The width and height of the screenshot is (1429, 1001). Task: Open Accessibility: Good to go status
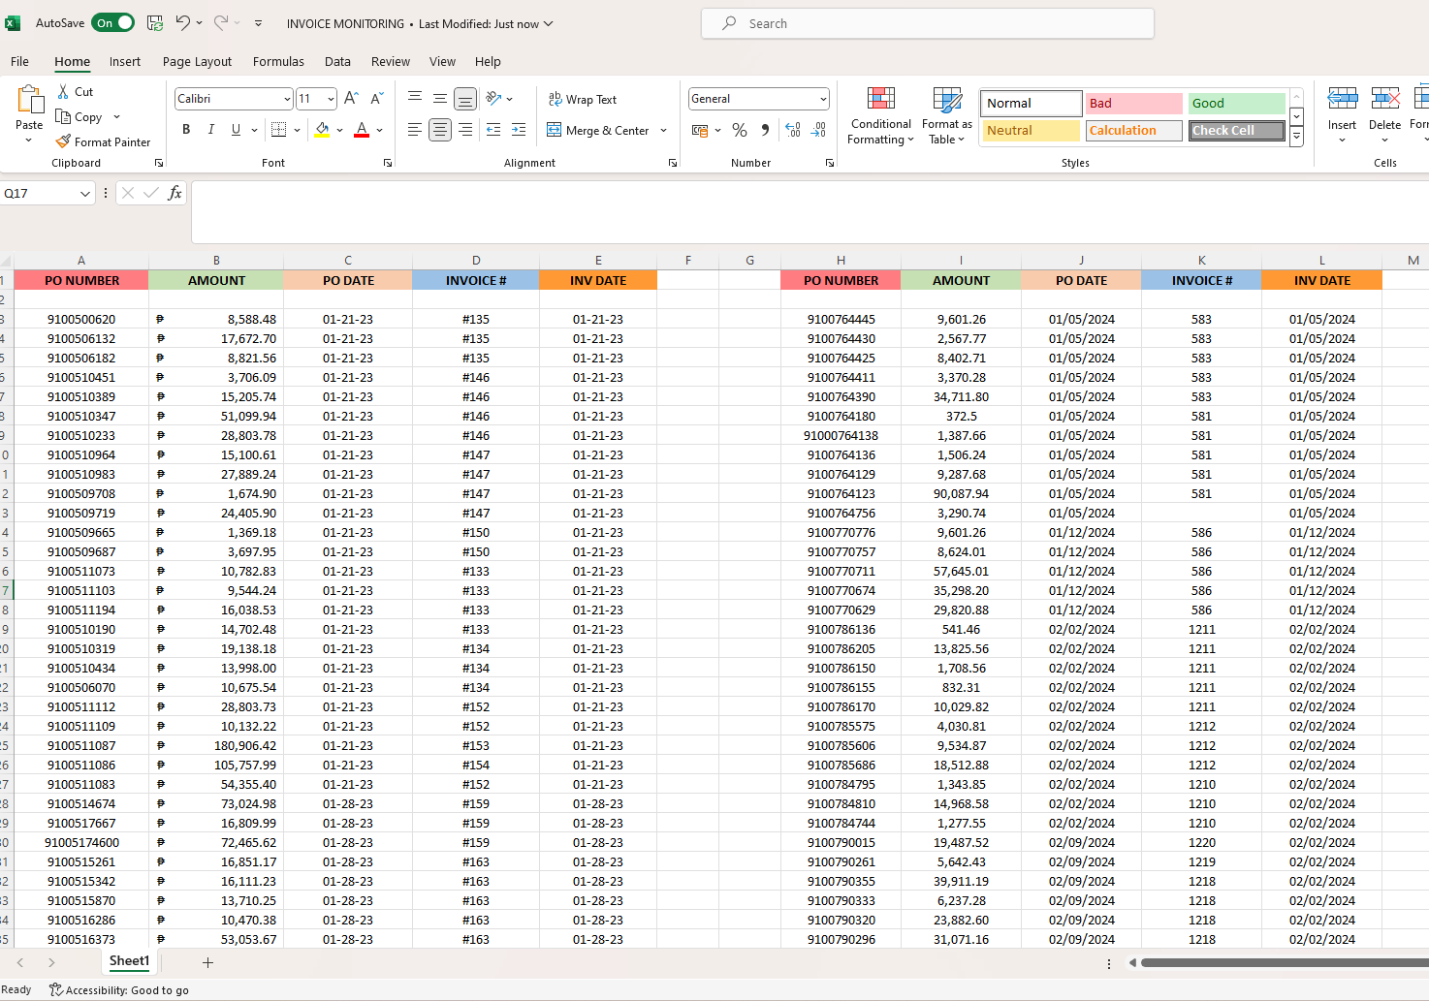click(x=120, y=989)
